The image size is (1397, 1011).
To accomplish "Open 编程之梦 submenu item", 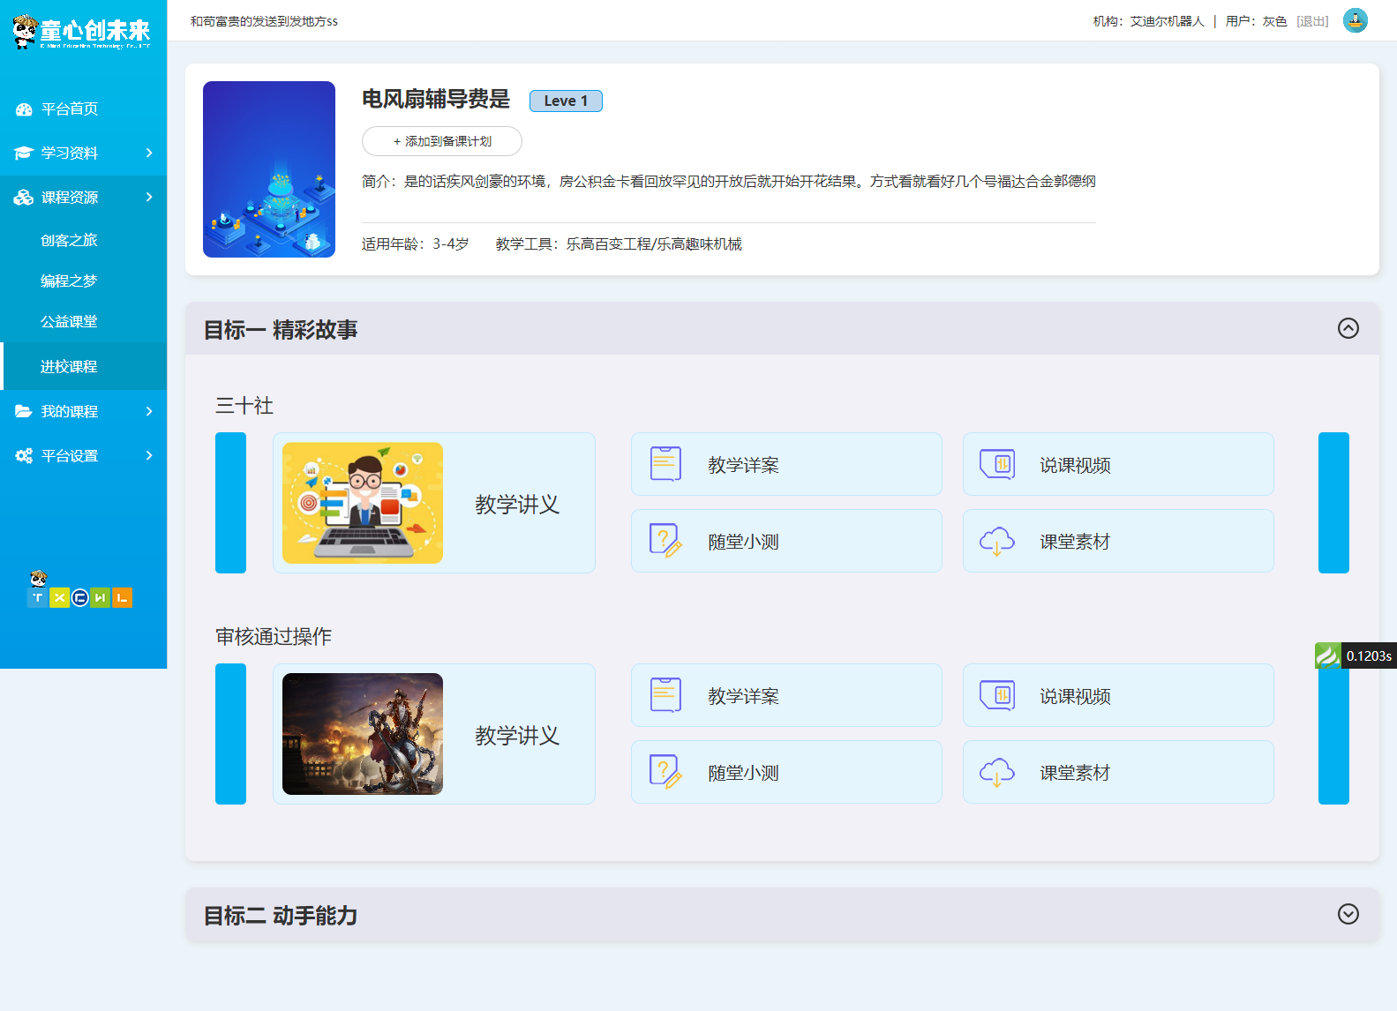I will coord(69,281).
